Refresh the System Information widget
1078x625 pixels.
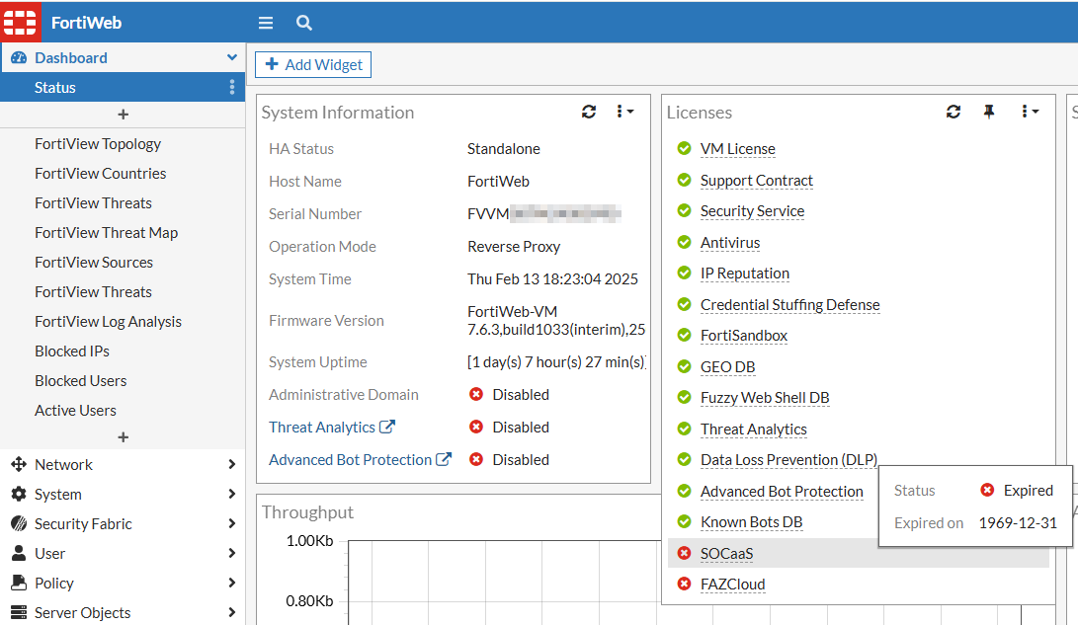point(589,112)
